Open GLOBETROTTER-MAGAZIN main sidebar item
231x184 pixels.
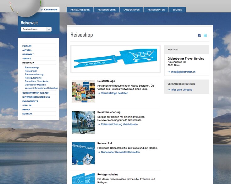(x=36, y=93)
